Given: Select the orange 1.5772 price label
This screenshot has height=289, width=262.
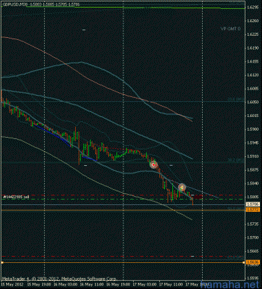Looking at the screenshot, I should coord(250,210).
